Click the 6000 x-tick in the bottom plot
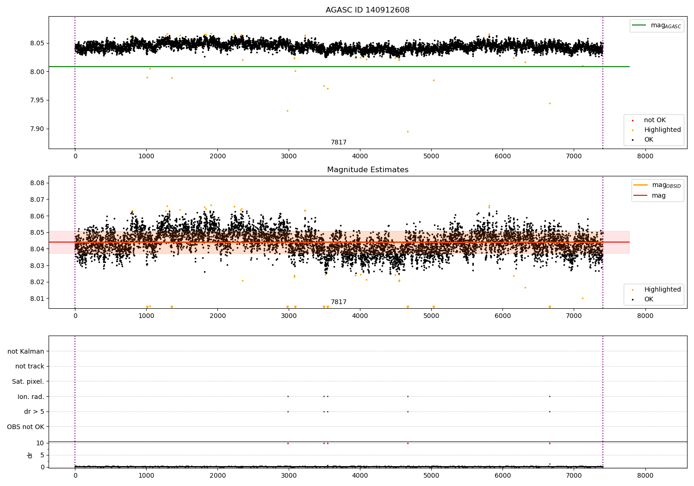This screenshot has height=486, width=694. (x=502, y=475)
